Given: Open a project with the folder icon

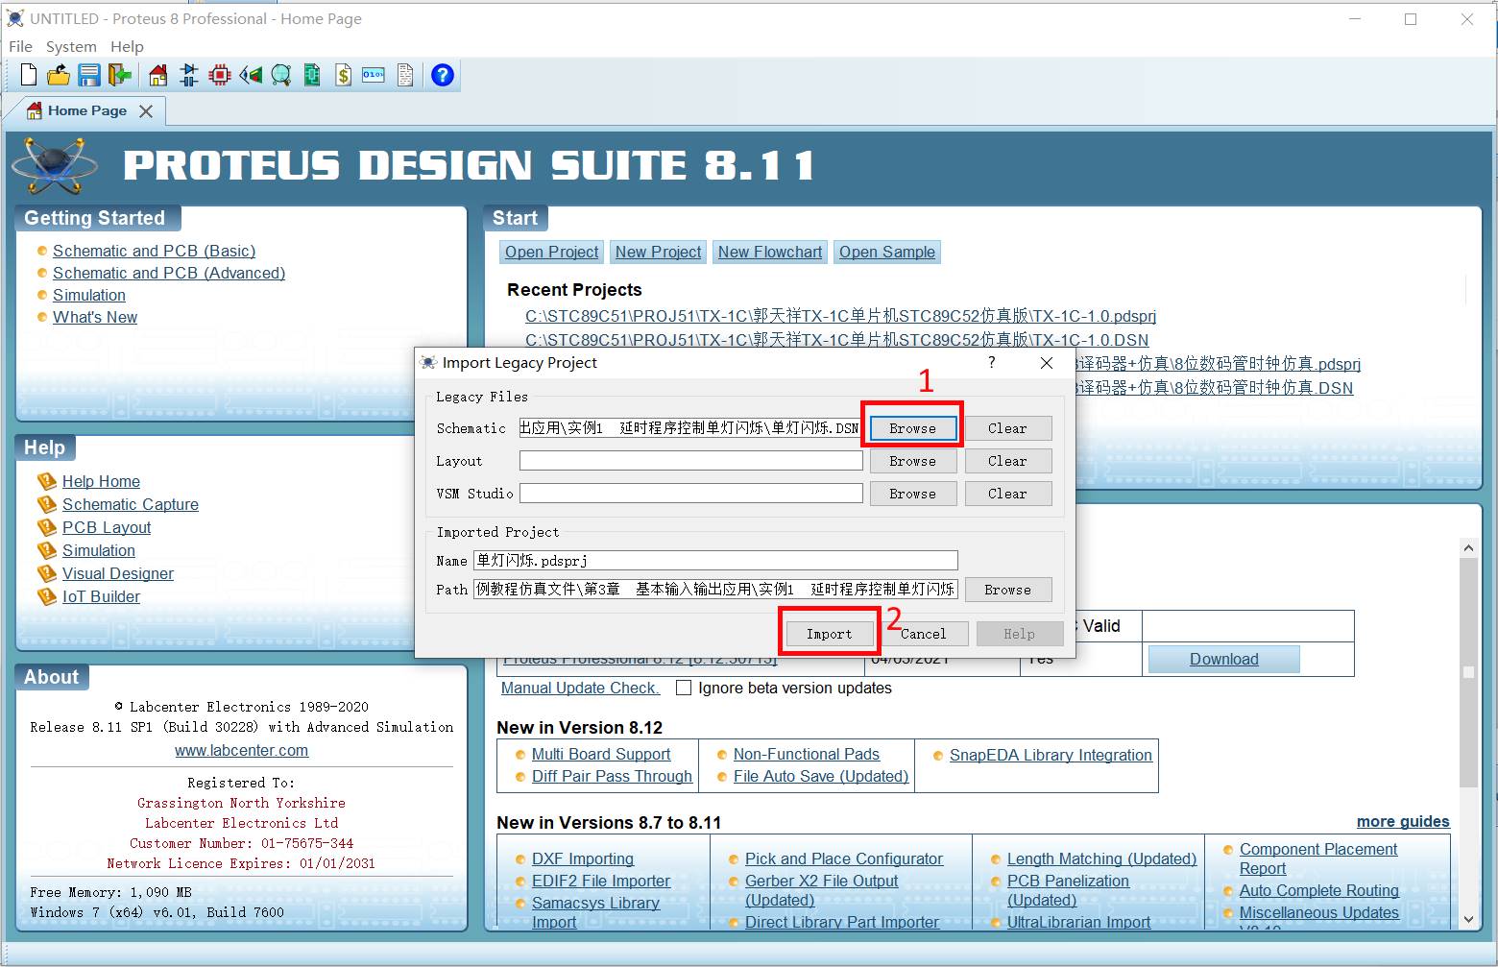Looking at the screenshot, I should click(x=59, y=75).
